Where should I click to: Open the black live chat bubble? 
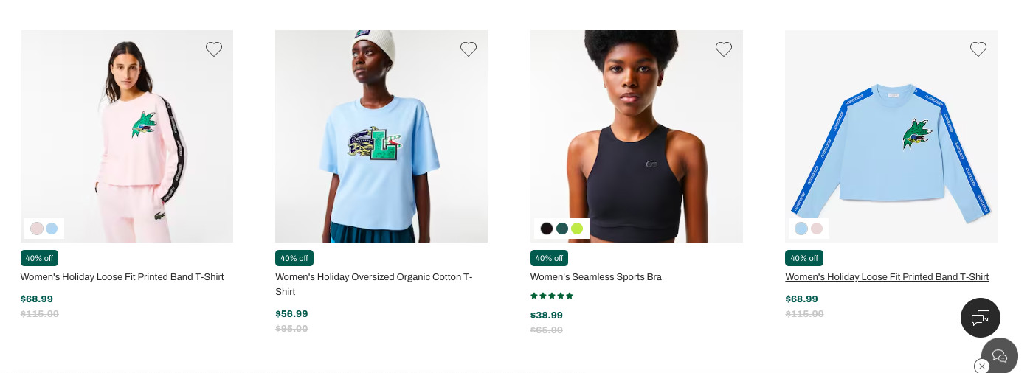[980, 318]
